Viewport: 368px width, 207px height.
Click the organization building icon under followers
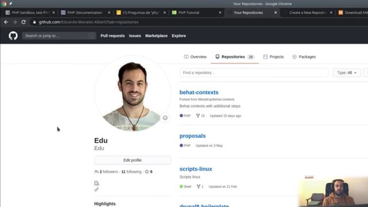(x=97, y=183)
